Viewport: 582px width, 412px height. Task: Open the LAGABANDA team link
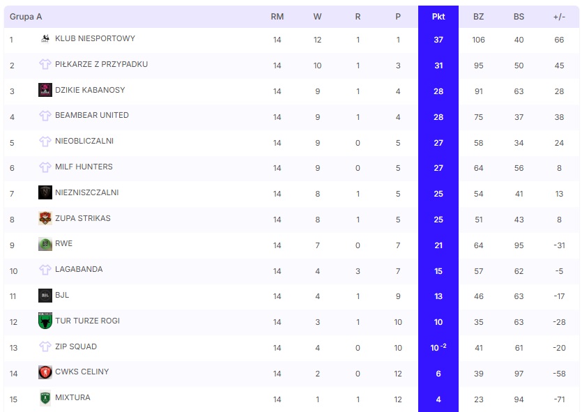[x=78, y=270]
